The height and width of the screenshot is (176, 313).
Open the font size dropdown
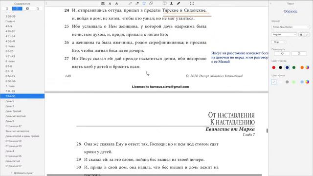pos(279,42)
